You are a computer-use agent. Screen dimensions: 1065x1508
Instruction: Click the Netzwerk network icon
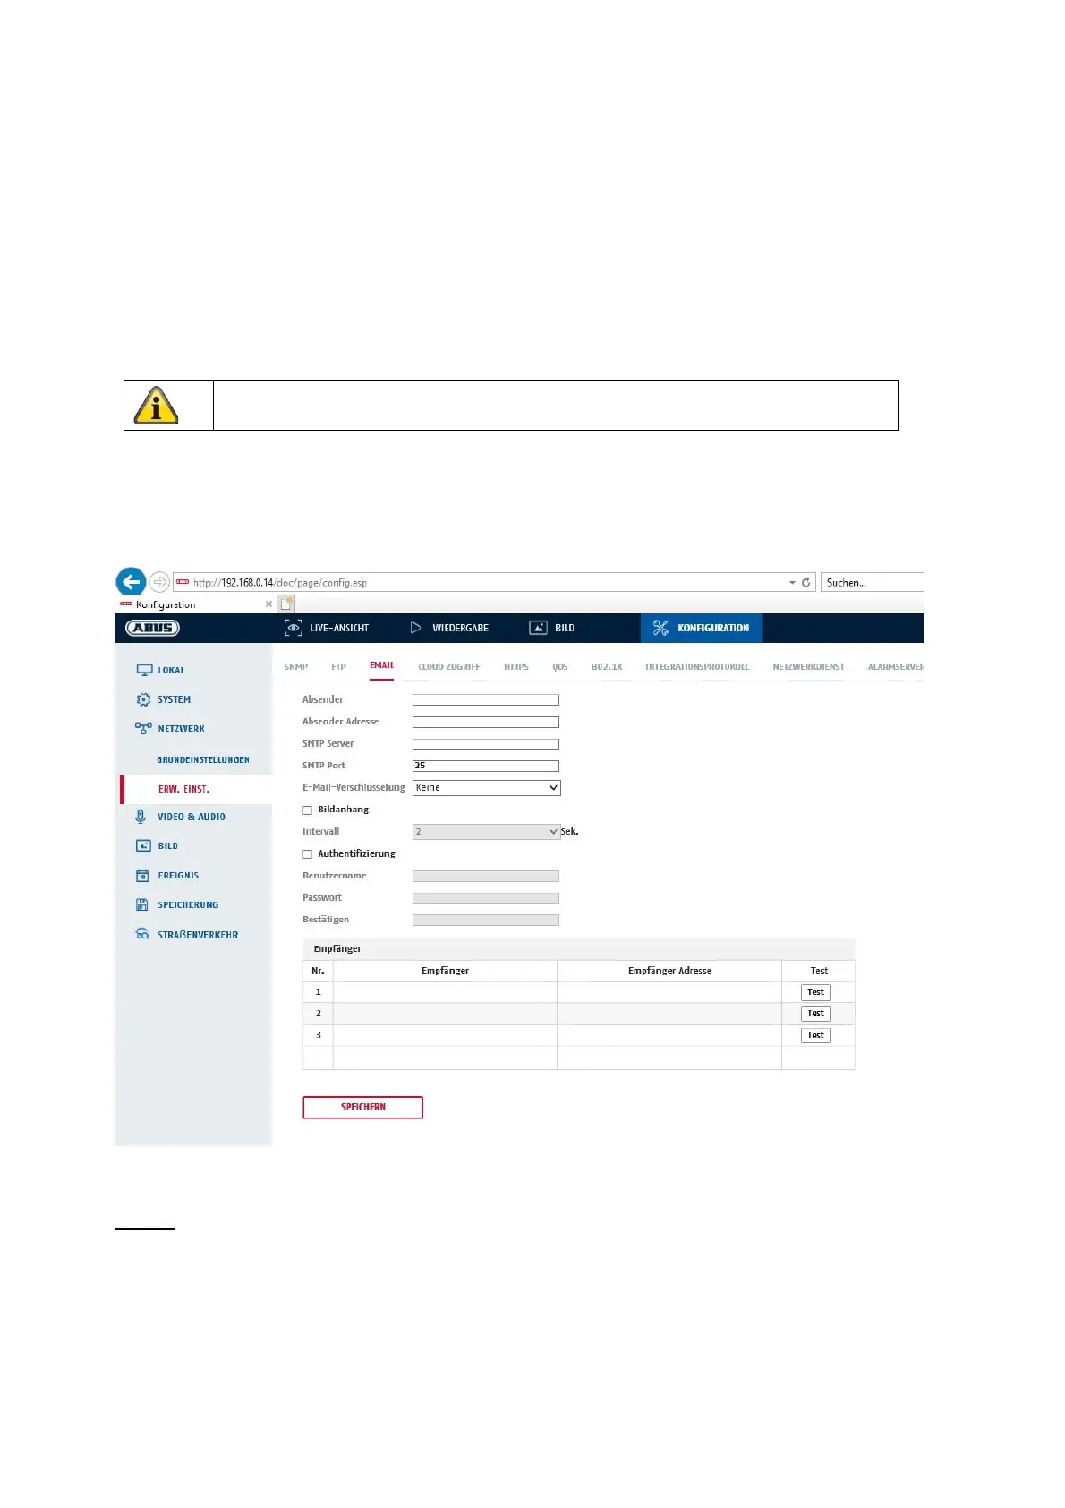[143, 728]
